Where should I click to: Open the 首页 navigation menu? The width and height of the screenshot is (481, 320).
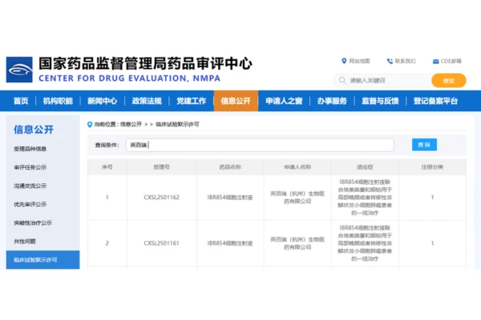point(21,101)
